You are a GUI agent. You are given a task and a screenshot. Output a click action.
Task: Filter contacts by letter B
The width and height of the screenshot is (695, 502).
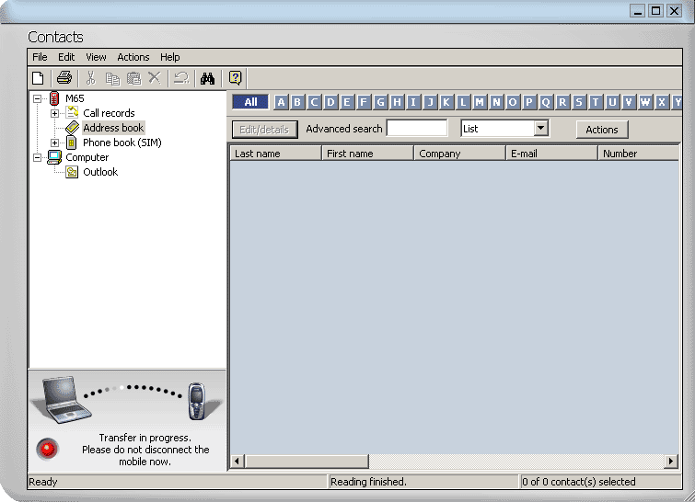pyautogui.click(x=297, y=102)
